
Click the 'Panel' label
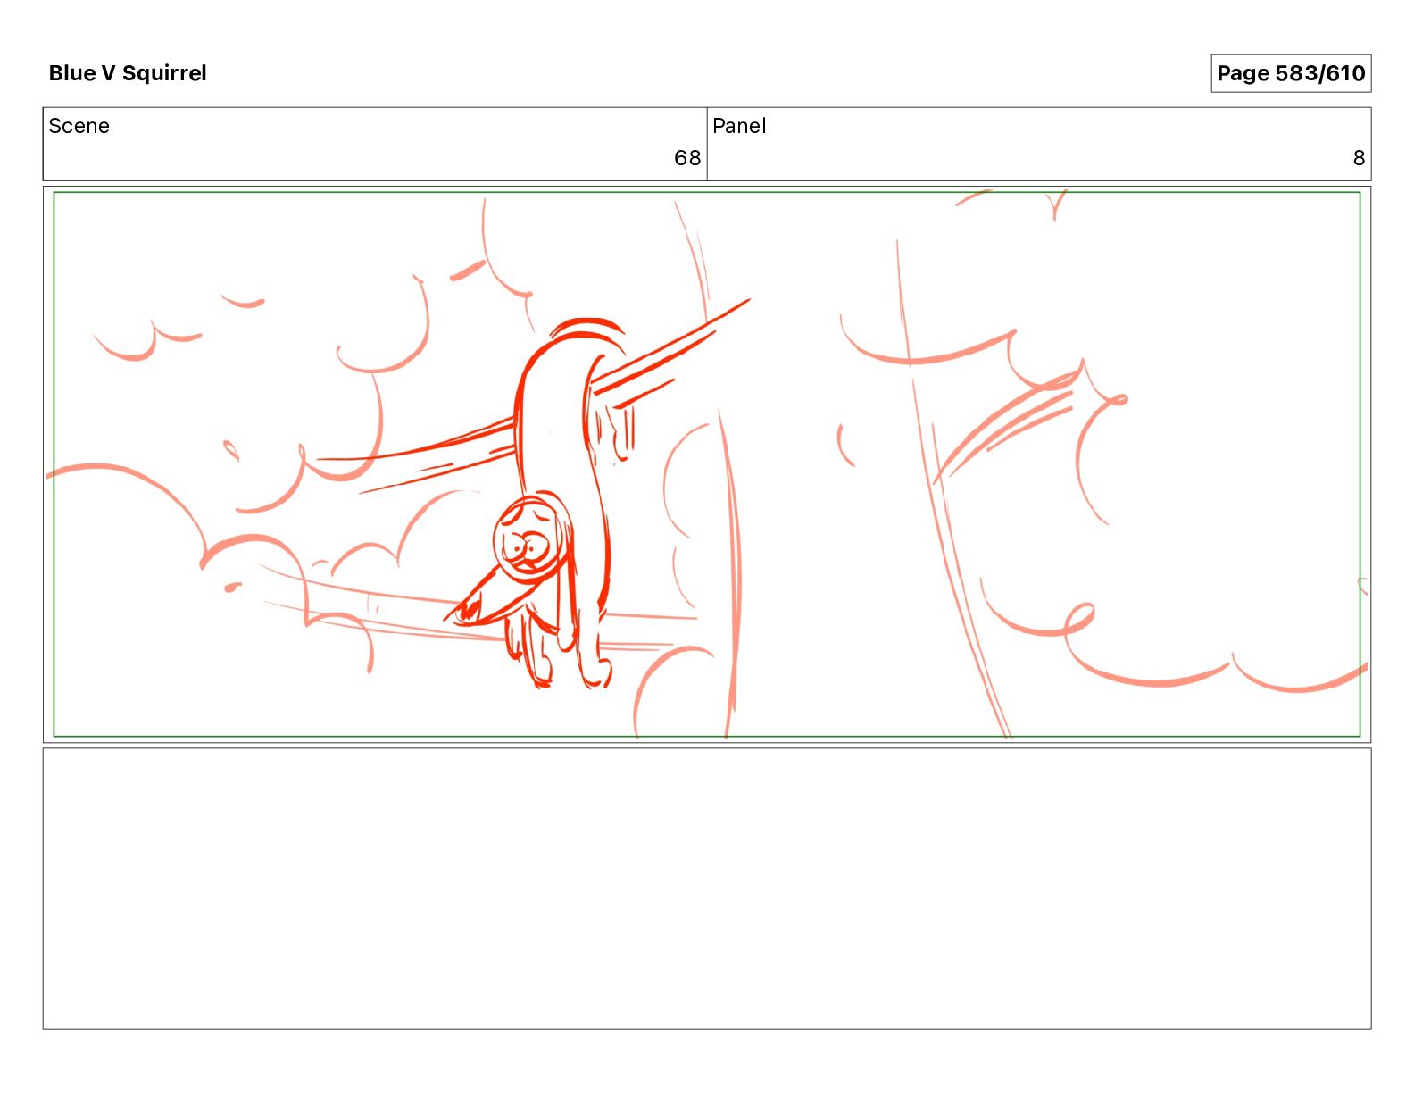point(739,126)
